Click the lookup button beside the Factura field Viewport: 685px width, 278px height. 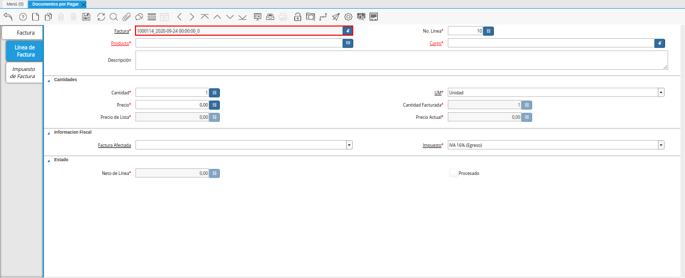click(348, 31)
